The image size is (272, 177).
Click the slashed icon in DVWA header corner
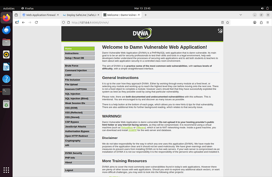(x=220, y=31)
